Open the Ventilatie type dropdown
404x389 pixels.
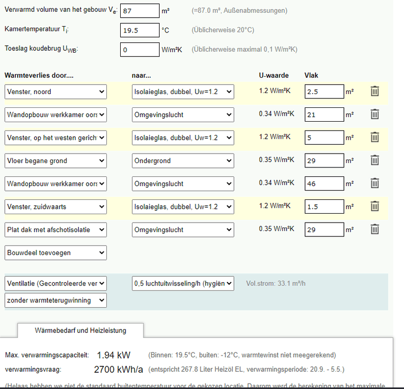point(56,284)
